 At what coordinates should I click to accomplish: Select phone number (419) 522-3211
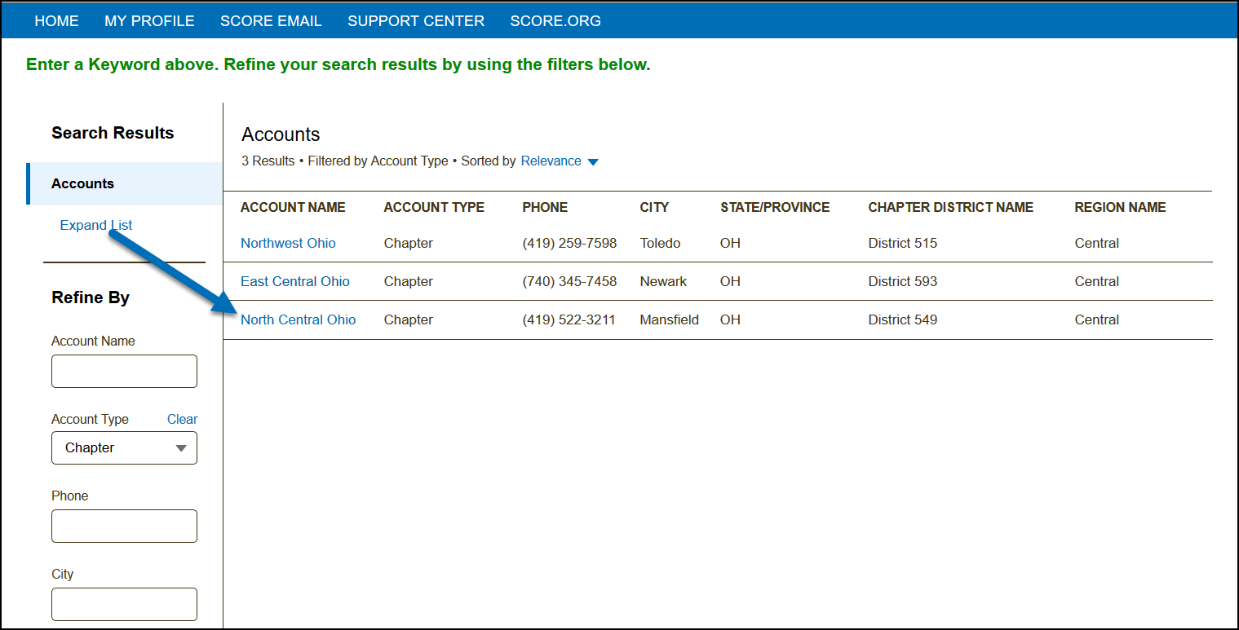pyautogui.click(x=569, y=319)
